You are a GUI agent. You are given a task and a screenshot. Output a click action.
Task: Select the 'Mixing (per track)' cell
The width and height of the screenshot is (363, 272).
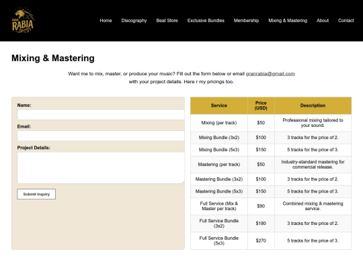pyautogui.click(x=219, y=123)
